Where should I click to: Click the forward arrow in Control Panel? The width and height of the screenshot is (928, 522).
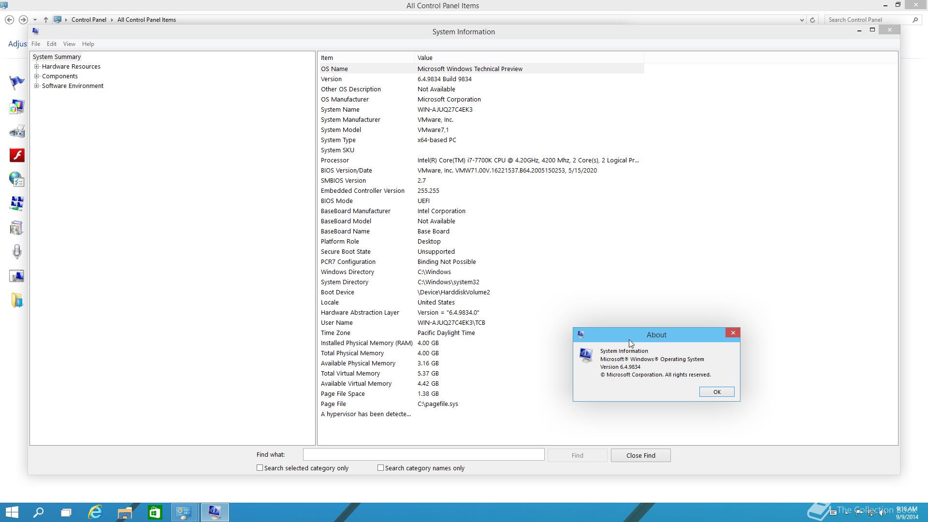tap(23, 20)
